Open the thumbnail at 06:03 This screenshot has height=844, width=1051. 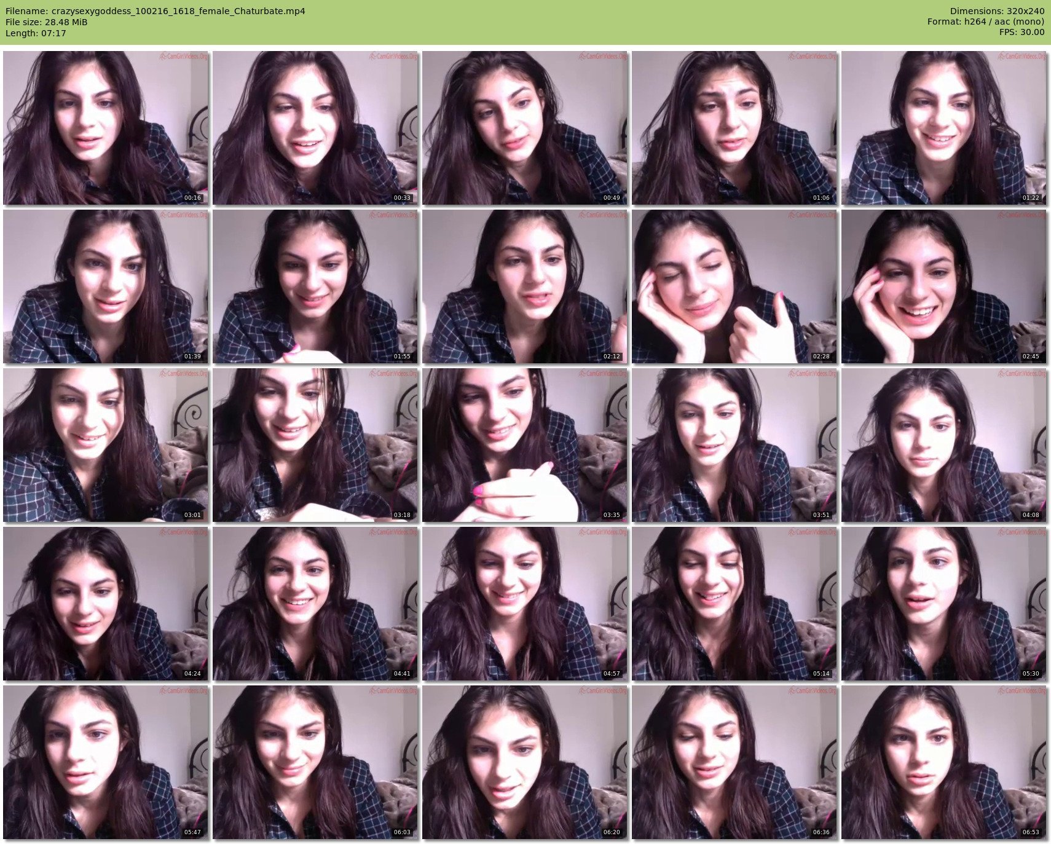point(315,762)
